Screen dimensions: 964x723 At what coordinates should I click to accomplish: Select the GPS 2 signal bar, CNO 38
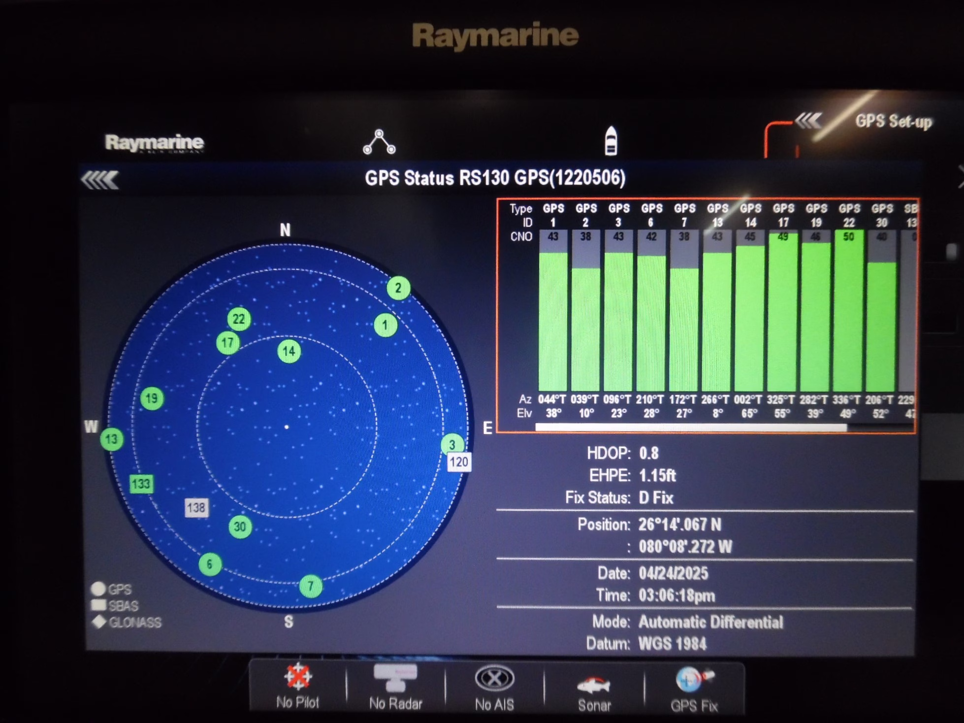[585, 310]
